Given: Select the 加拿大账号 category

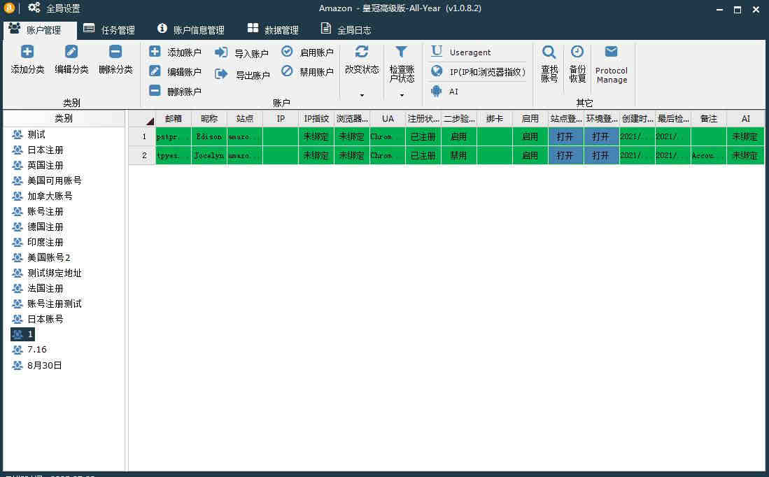Looking at the screenshot, I should (42, 196).
